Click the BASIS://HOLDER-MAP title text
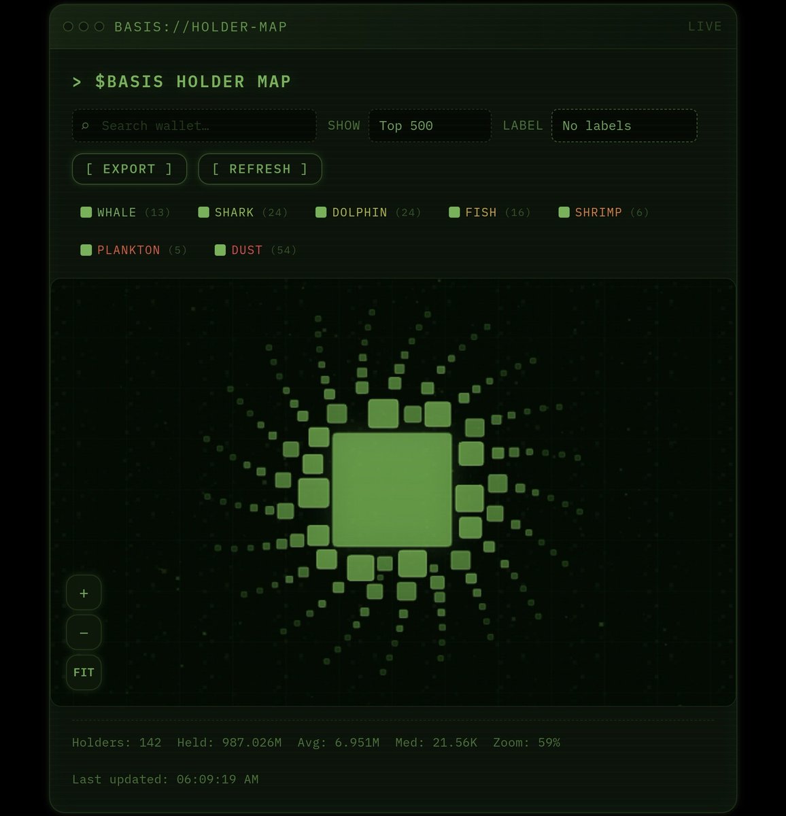Viewport: 786px width, 816px height. pyautogui.click(x=201, y=27)
